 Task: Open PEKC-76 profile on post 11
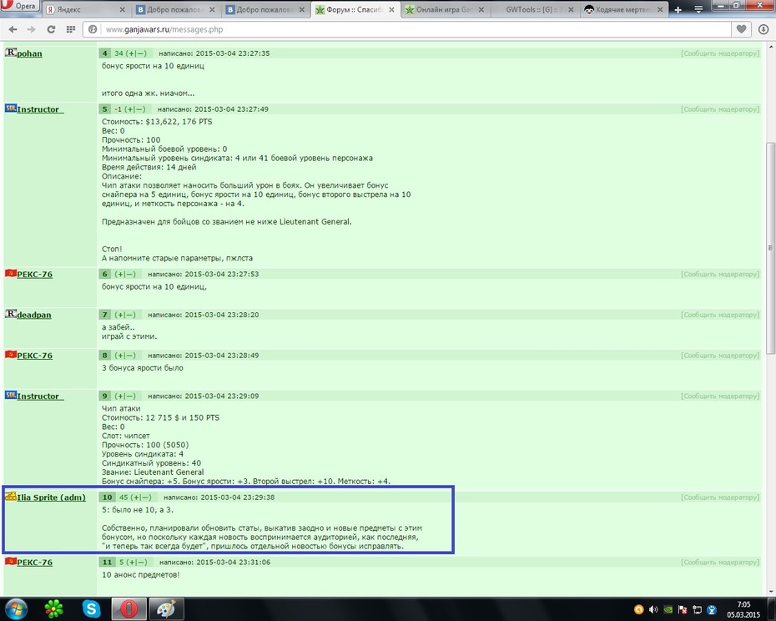pos(35,563)
